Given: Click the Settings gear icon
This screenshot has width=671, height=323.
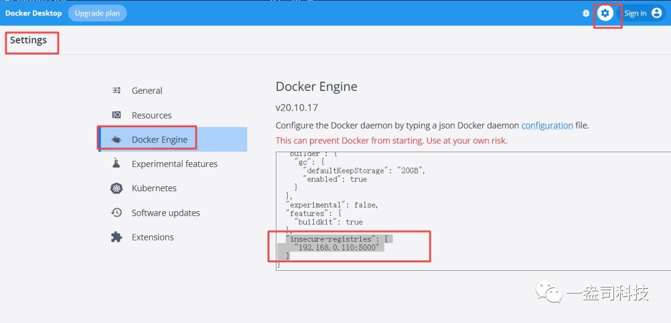Looking at the screenshot, I should 605,13.
